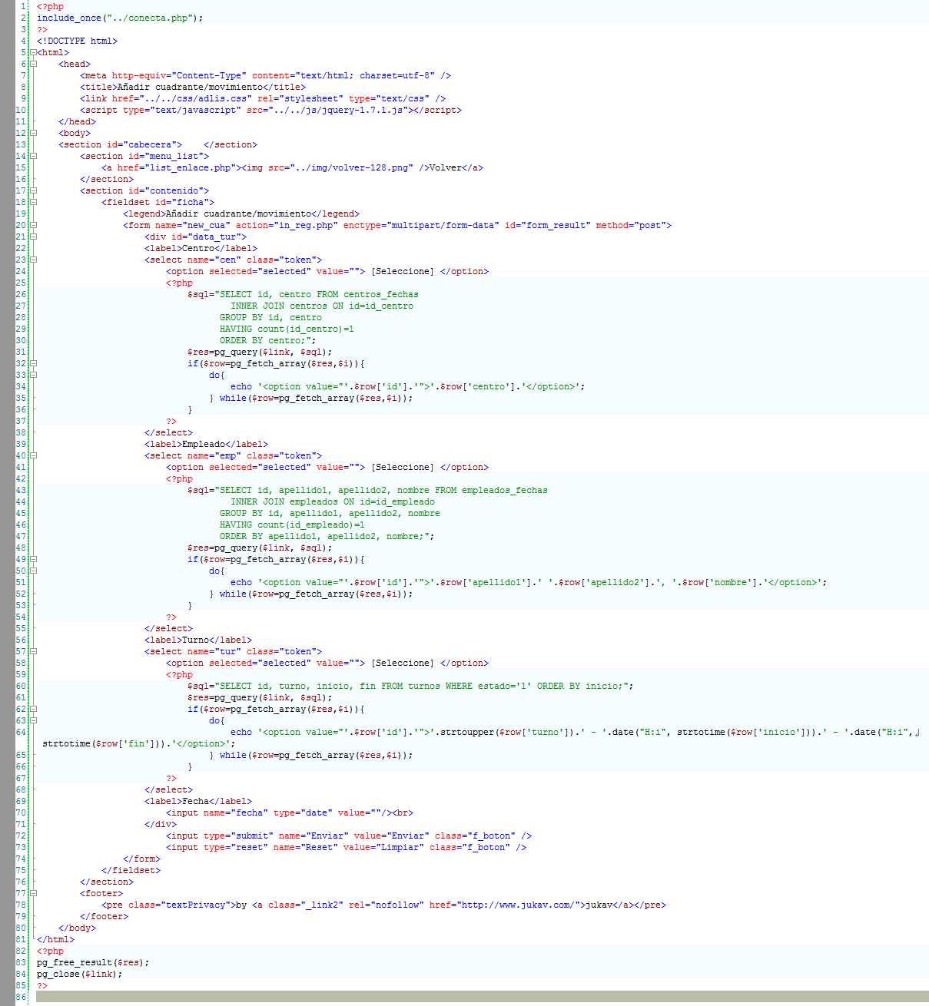The image size is (929, 1006).
Task: Click the reset input 'Limpiar' line
Action: pos(346,847)
